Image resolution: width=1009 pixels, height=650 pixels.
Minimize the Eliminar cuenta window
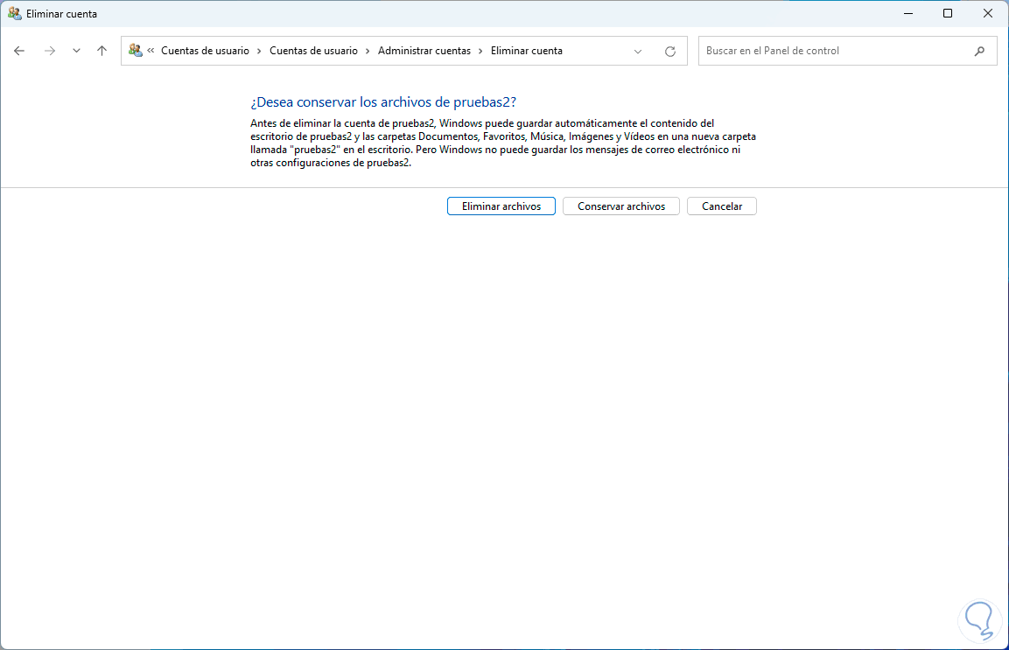[x=907, y=13]
